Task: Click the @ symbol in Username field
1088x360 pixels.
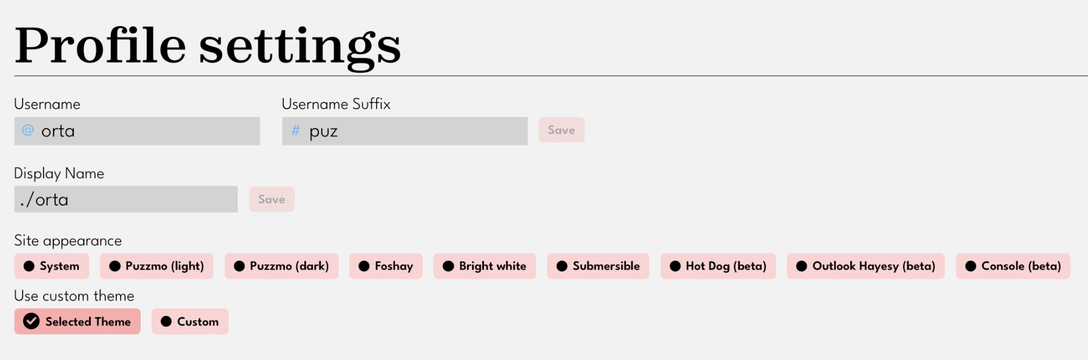Action: click(x=27, y=131)
